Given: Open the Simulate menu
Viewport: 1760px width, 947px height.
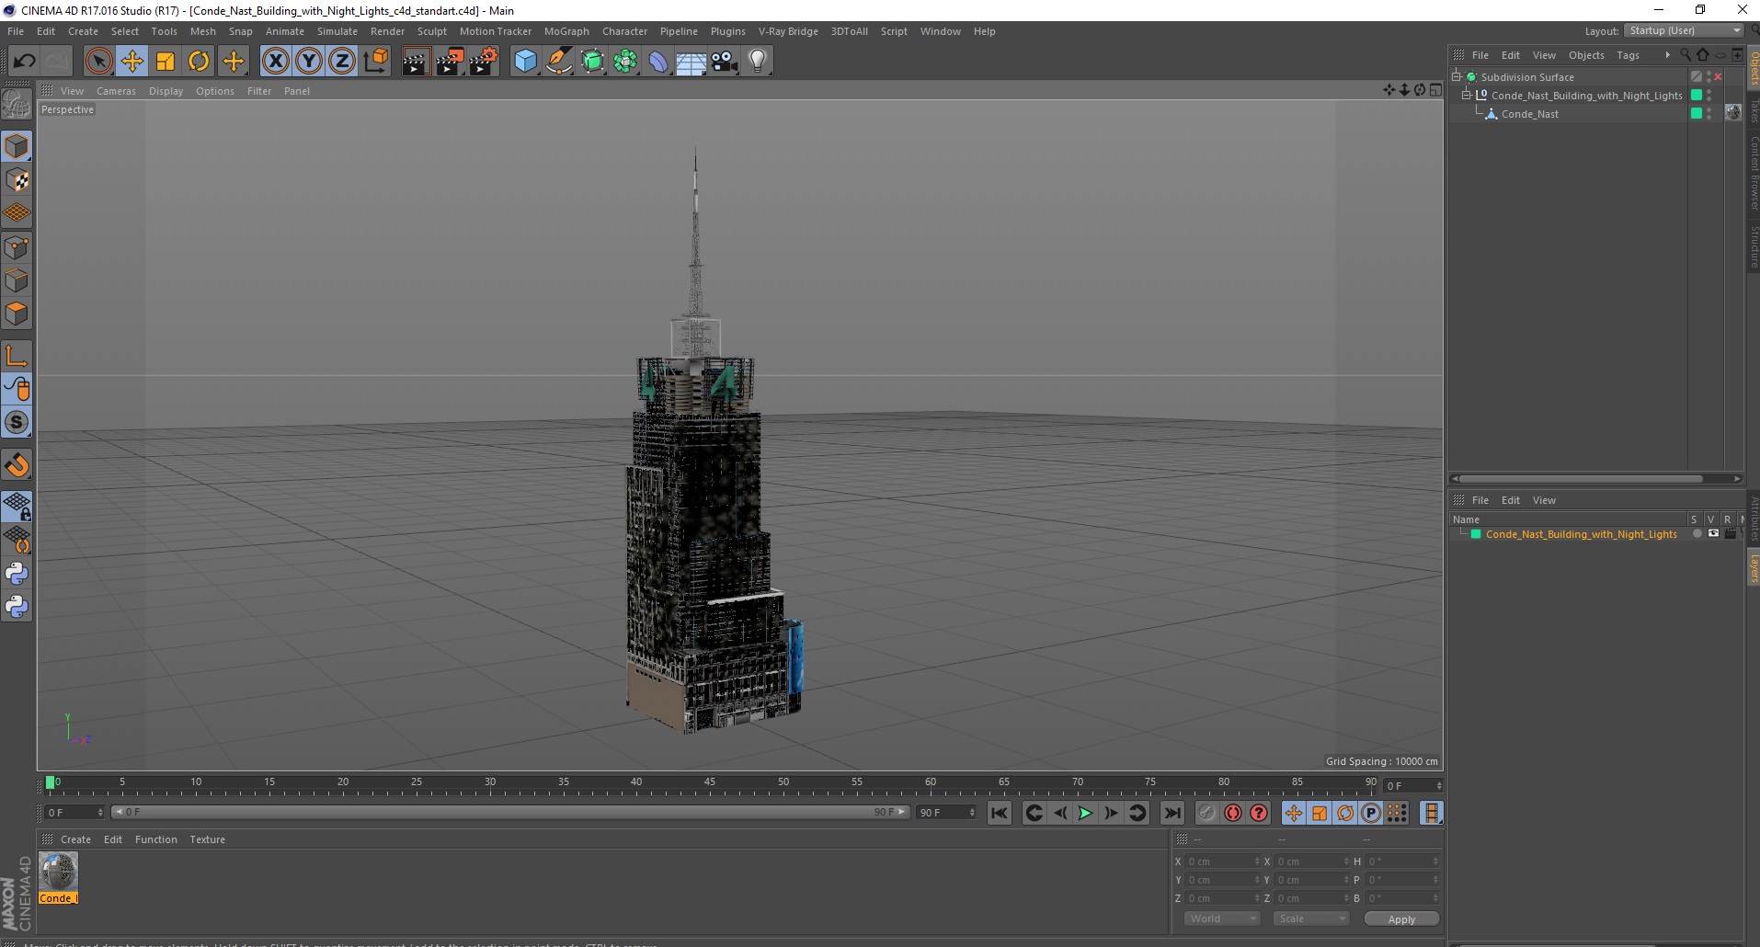Looking at the screenshot, I should point(337,31).
